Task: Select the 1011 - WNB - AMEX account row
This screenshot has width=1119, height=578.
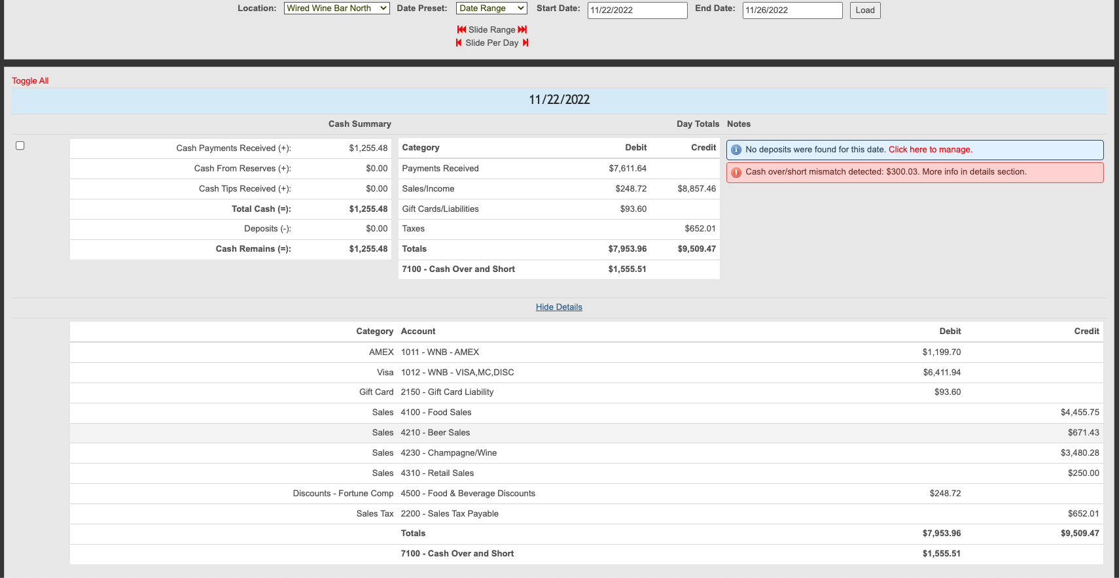Action: tap(586, 352)
